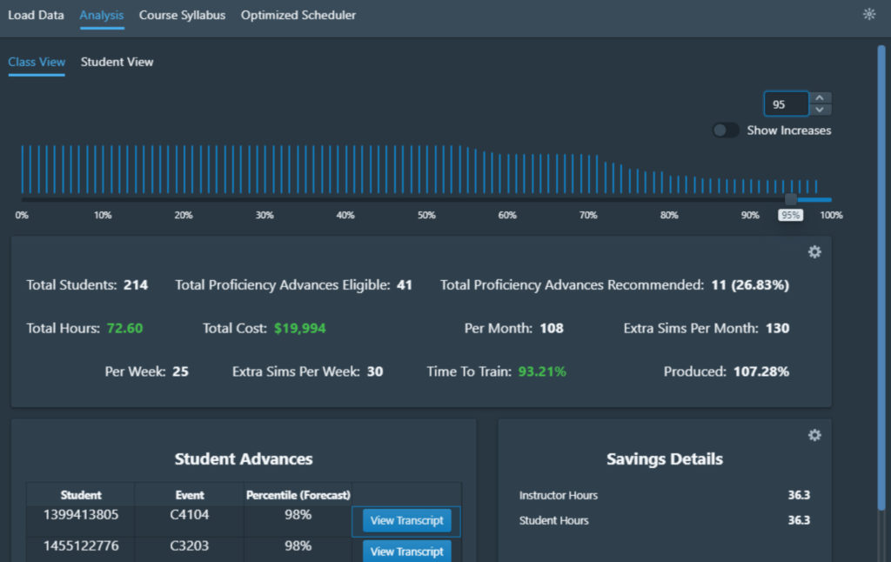Image resolution: width=891 pixels, height=562 pixels.
Task: Open the Savings Details settings gear
Action: [814, 435]
